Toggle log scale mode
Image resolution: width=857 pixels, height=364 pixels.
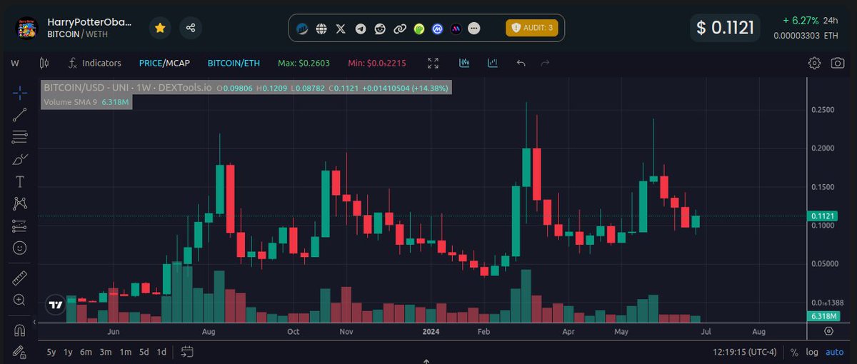[x=813, y=352]
